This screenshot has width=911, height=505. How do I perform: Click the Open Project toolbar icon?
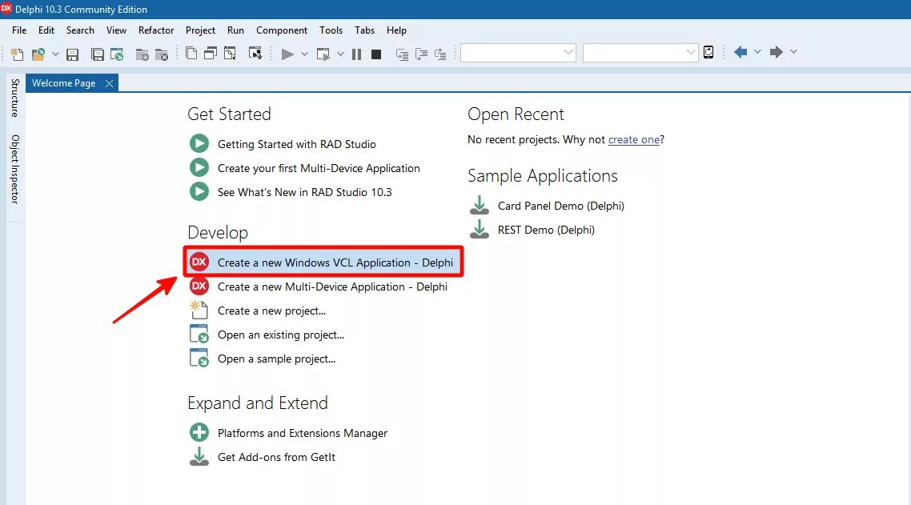[117, 54]
